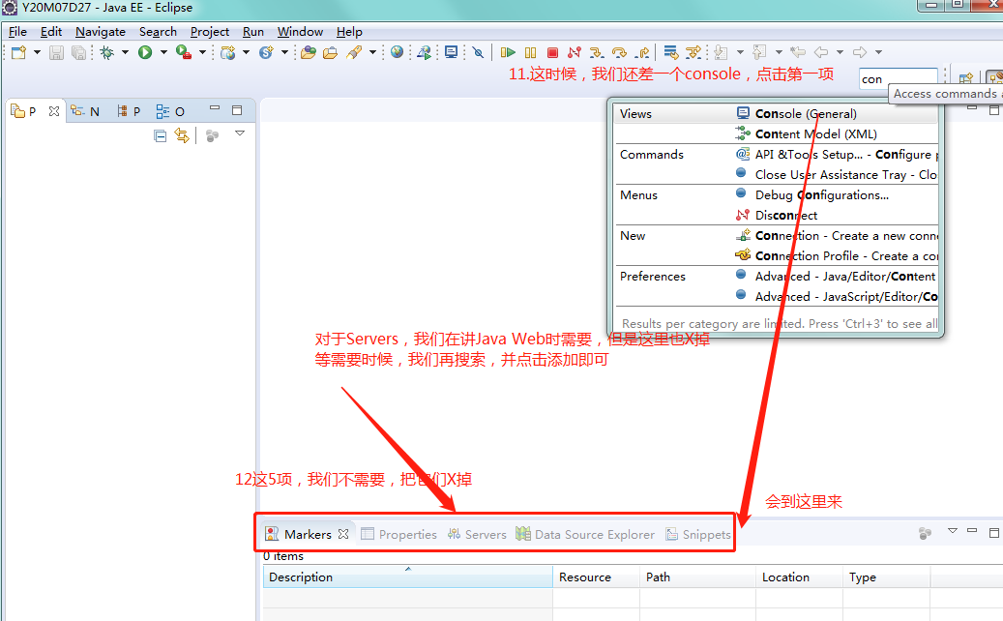Click the Next Annotation toolbar icon
The width and height of the screenshot is (1003, 621).
point(723,52)
